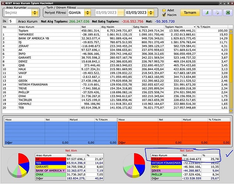
Task: Select the YAPIKREDİ row in the main table
Action: [x=115, y=35]
